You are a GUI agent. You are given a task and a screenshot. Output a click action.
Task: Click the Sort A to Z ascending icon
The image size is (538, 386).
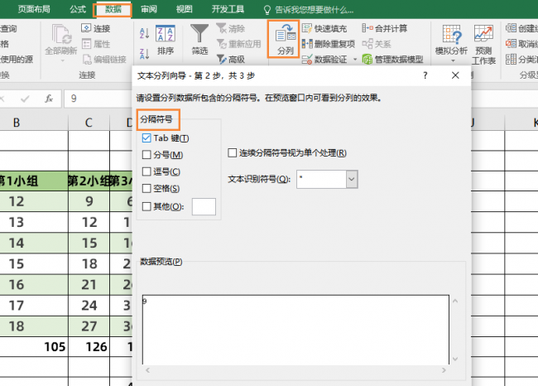tap(145, 33)
